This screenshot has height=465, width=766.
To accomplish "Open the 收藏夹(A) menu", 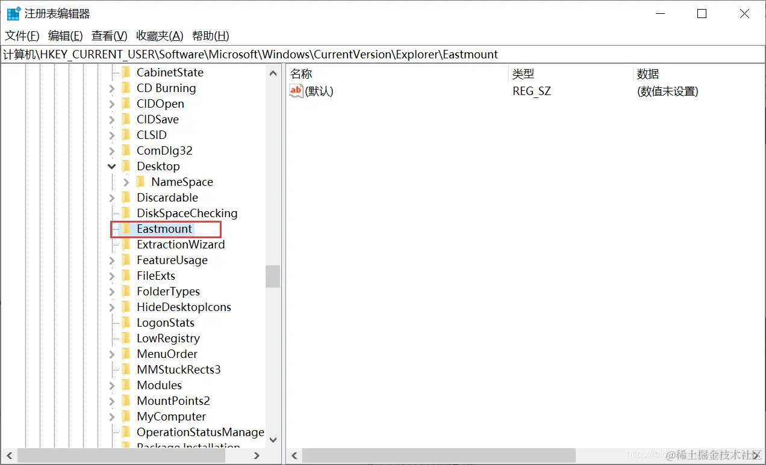I will (160, 36).
